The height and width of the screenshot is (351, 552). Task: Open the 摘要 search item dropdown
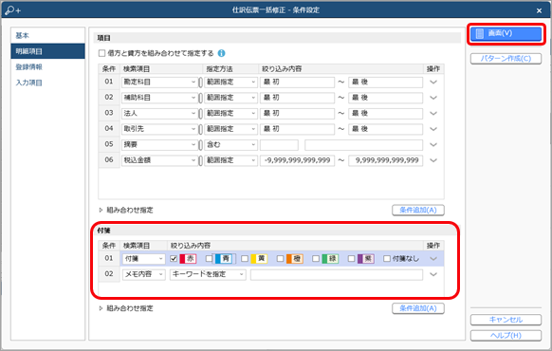[159, 145]
